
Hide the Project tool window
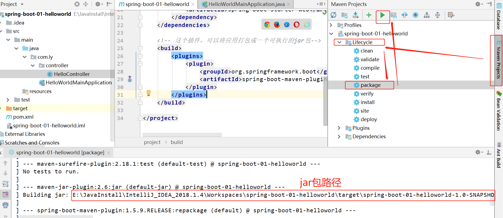pos(109,4)
